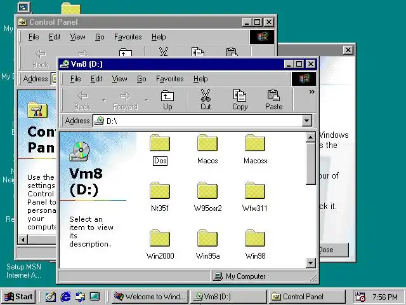
Task: Click the Windows logo throbber in Control Panel
Action: coord(262,37)
